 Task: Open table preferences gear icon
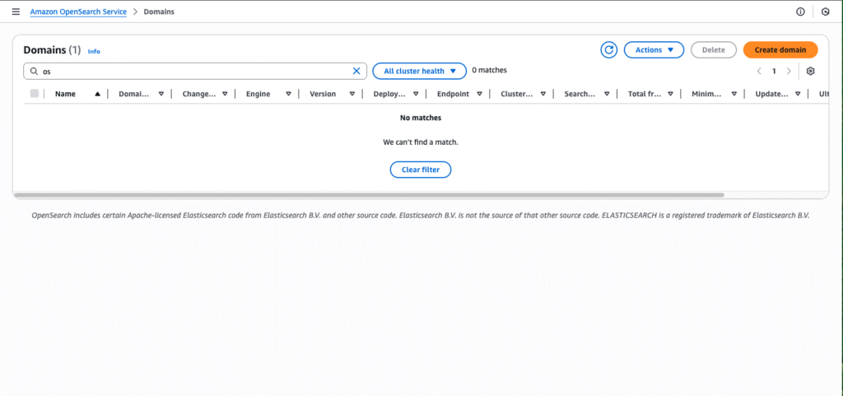[811, 72]
